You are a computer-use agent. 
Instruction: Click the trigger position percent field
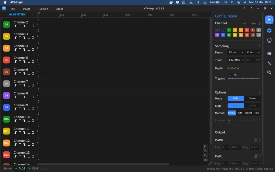(231, 75)
